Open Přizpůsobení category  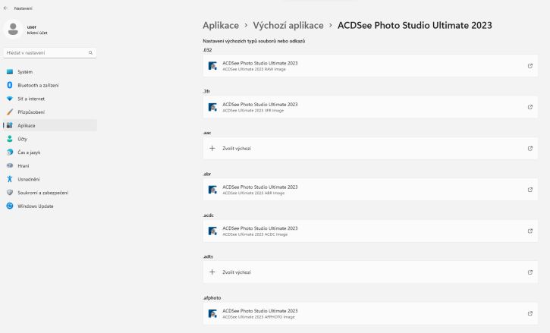(50, 112)
